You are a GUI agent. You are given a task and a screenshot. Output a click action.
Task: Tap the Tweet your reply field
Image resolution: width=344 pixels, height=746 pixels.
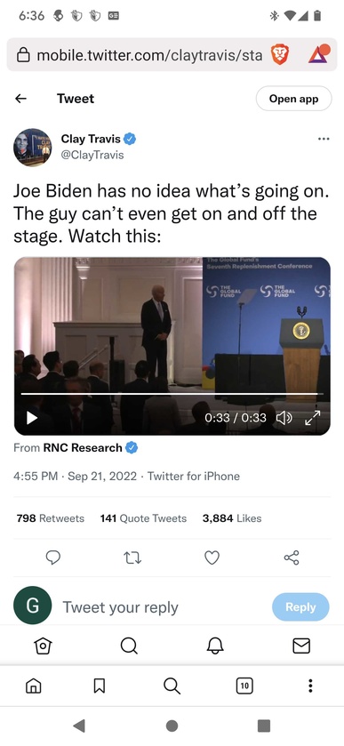click(x=162, y=607)
